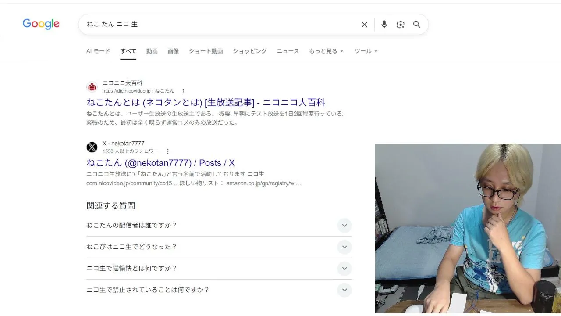The height and width of the screenshot is (316, 561).
Task: Click the X · nekotan7777 source name
Action: tap(123, 144)
